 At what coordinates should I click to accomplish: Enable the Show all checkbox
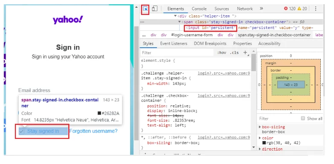point(303,118)
